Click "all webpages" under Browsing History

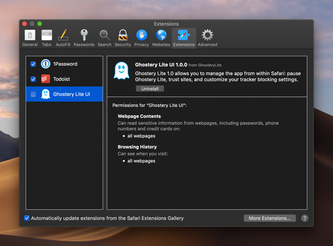pos(141,161)
